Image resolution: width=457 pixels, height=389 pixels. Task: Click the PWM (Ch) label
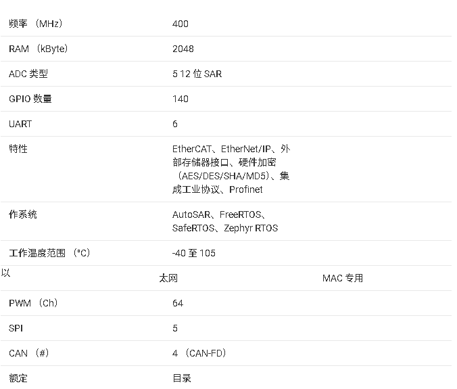33,303
